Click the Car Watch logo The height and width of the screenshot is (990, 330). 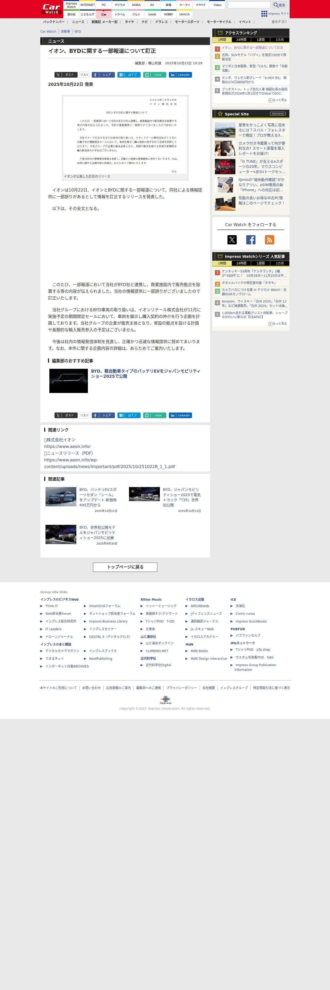(x=51, y=9)
